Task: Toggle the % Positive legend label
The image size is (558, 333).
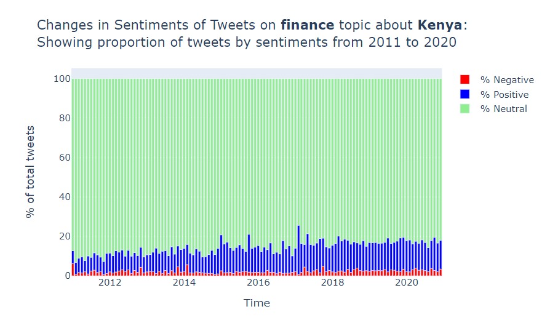Action: (504, 95)
